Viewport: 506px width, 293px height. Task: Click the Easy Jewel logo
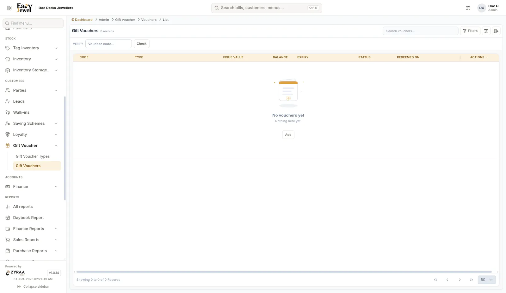point(25,8)
